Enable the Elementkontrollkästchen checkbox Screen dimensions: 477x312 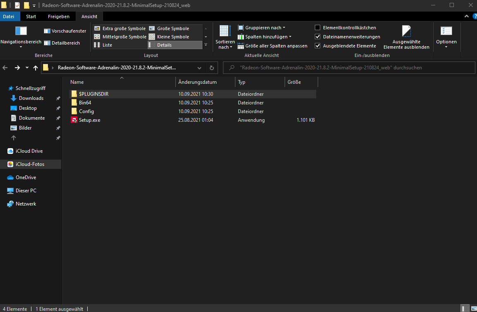(318, 28)
